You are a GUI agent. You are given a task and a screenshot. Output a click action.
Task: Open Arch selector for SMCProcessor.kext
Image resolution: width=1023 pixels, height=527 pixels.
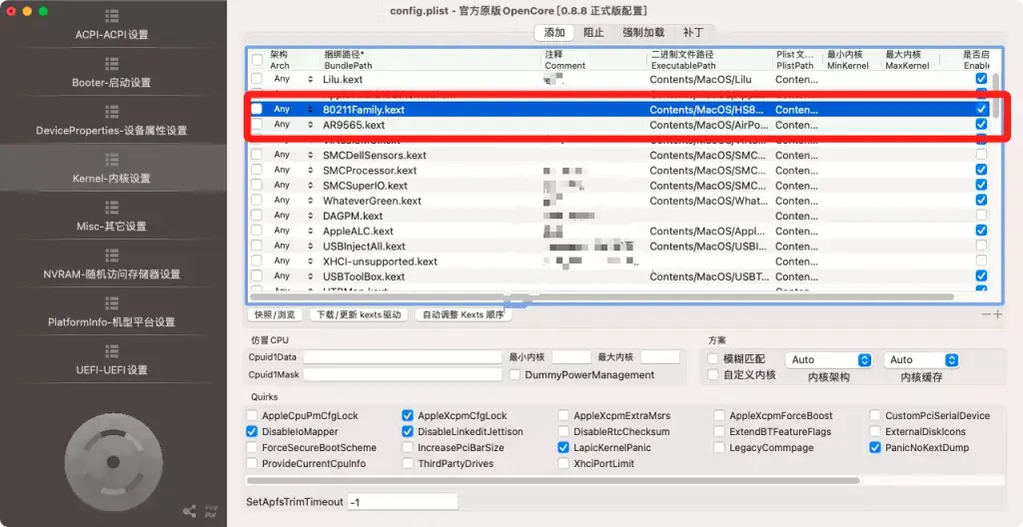(293, 170)
